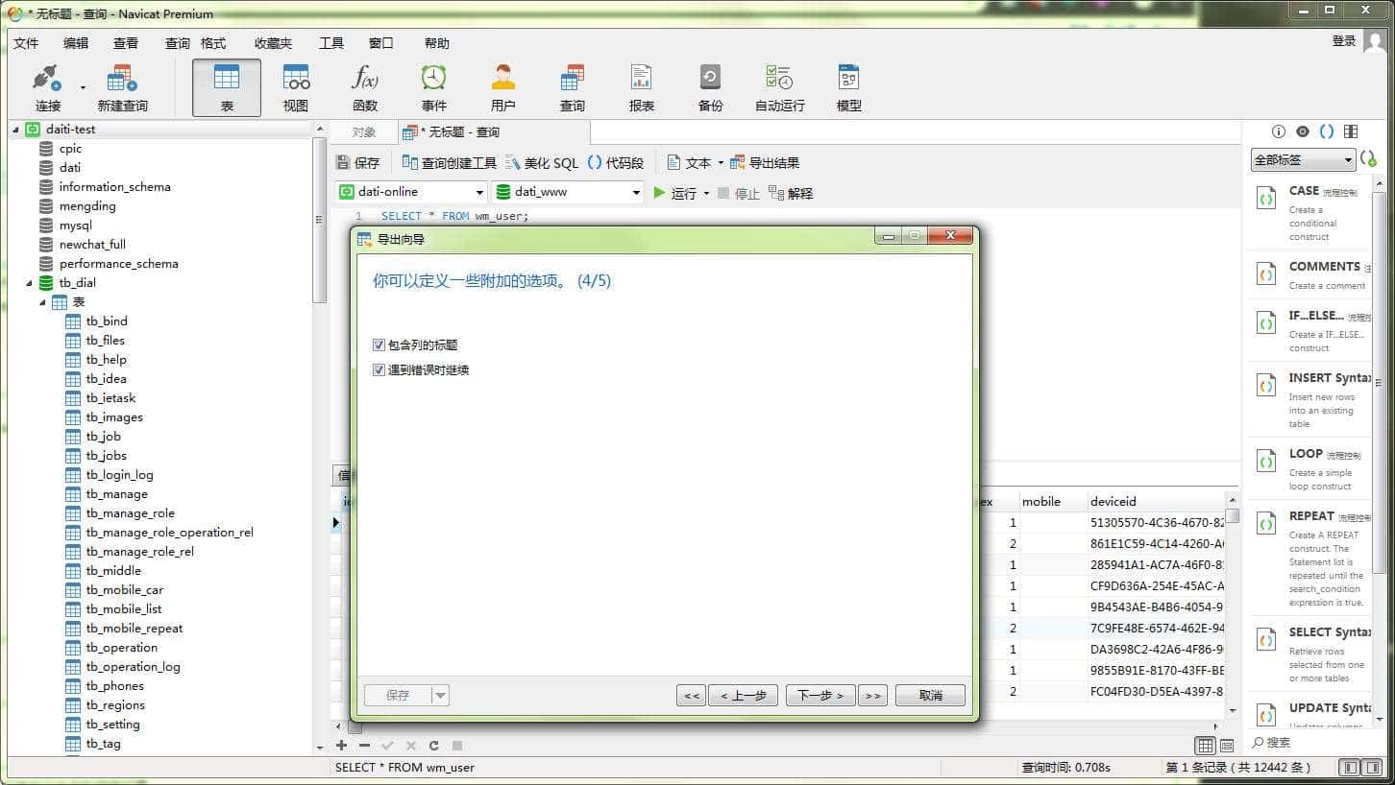Disable 遇到错误时继续 checkbox
The image size is (1395, 785).
coord(379,369)
